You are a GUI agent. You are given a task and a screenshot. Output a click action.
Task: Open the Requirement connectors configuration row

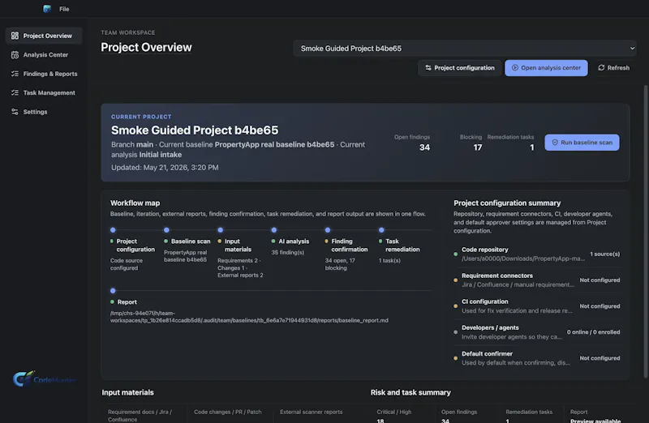[537, 280]
